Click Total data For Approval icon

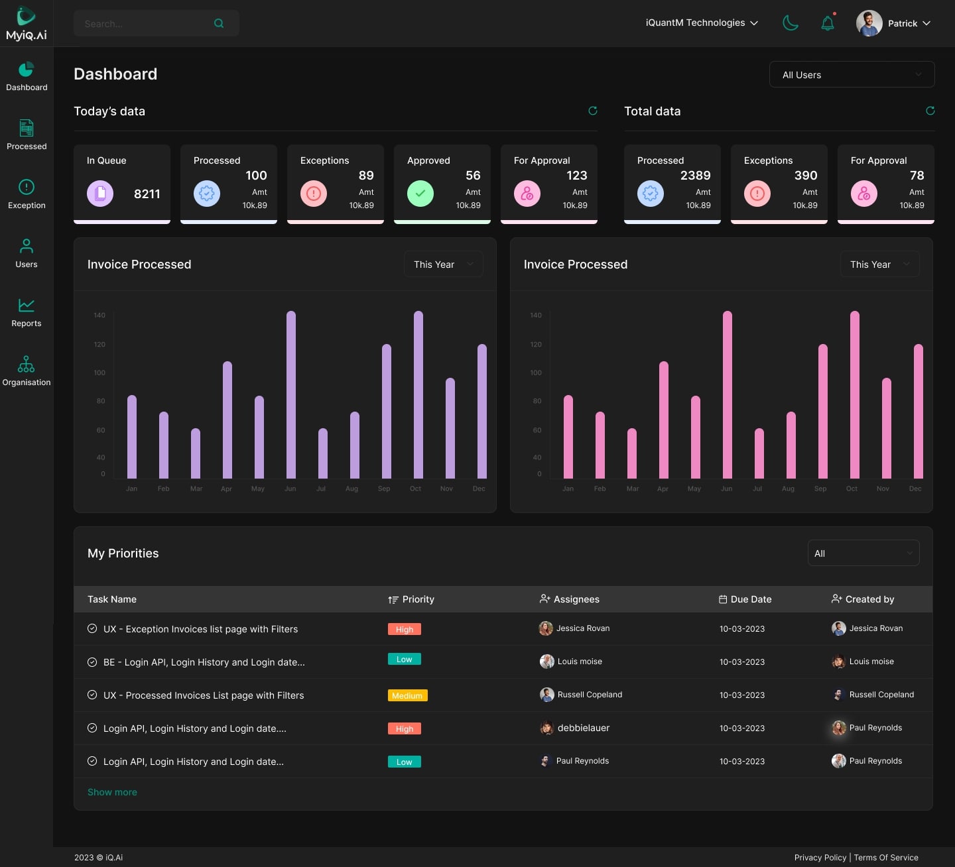(x=864, y=194)
